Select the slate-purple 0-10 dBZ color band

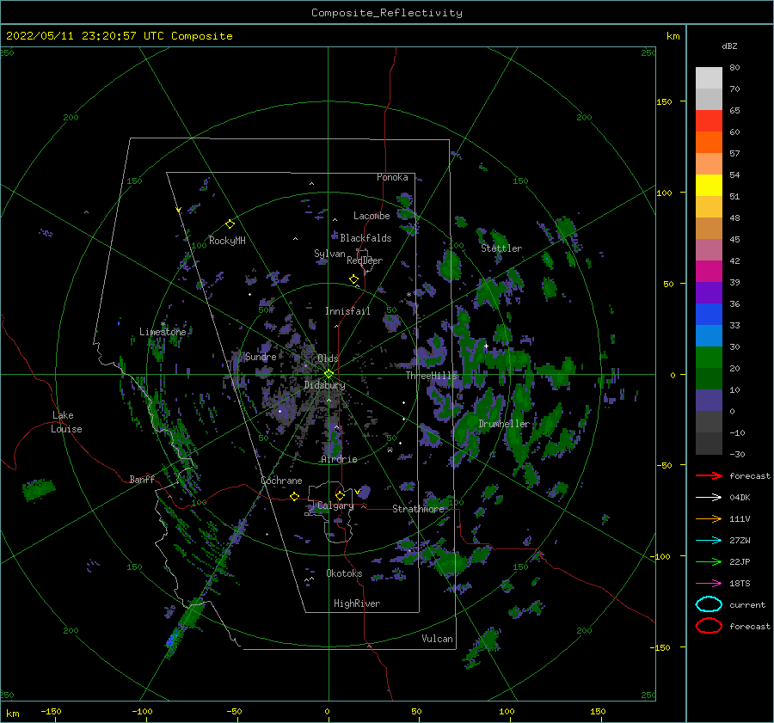point(709,400)
